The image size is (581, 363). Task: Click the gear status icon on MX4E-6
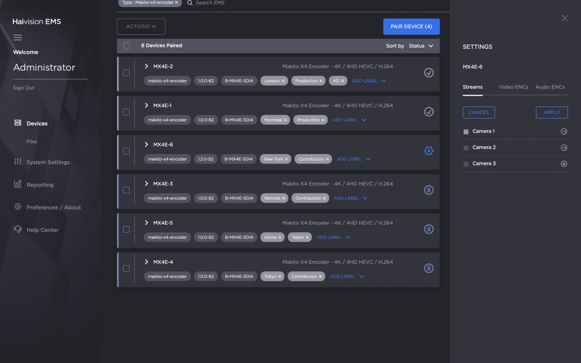coord(429,151)
